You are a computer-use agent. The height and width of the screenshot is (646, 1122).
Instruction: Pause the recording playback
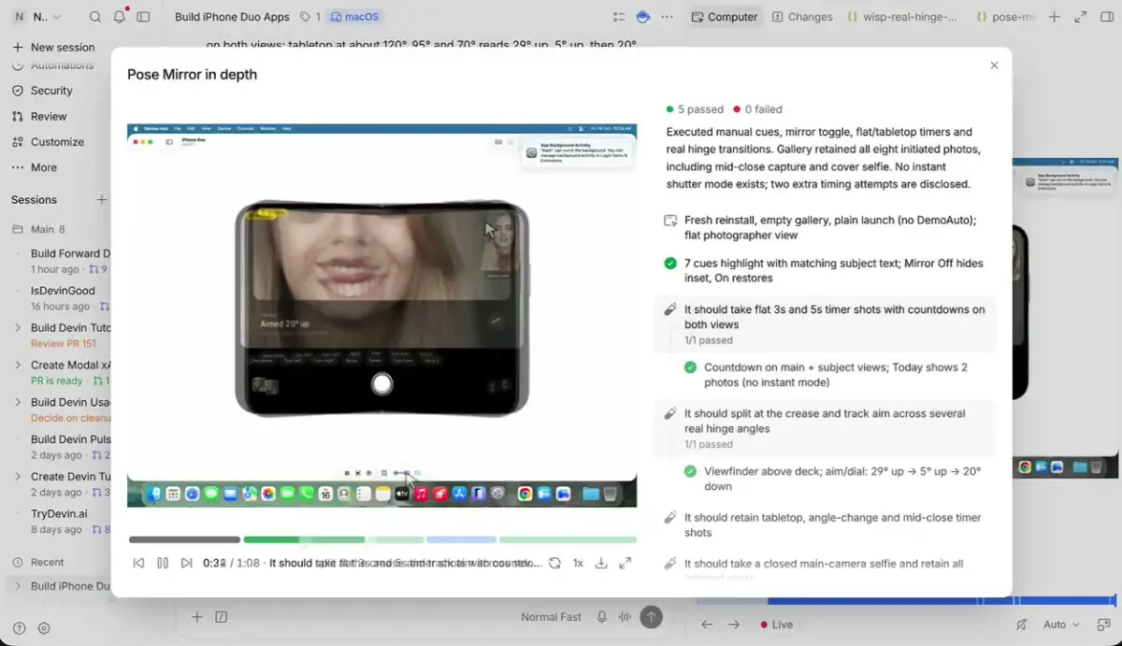pos(163,563)
